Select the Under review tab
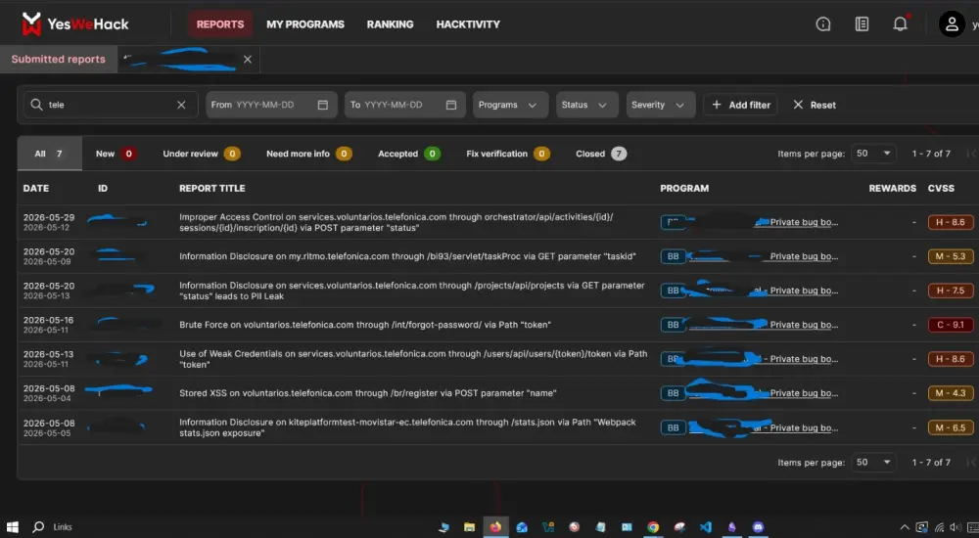This screenshot has width=979, height=538. click(201, 154)
